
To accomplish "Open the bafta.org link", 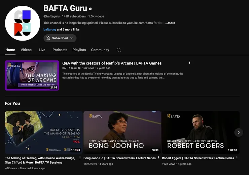I will click(50, 30).
